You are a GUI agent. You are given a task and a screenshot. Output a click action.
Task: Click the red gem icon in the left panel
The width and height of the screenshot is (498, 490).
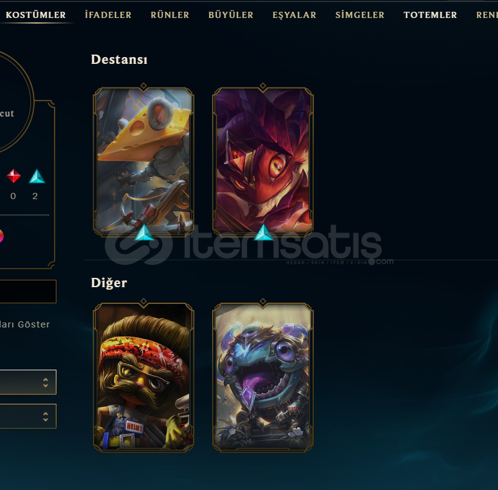click(x=14, y=176)
